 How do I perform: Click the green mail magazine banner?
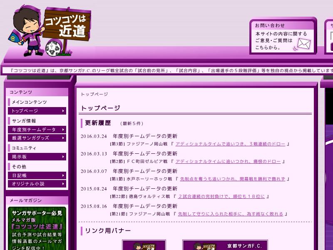37,228
